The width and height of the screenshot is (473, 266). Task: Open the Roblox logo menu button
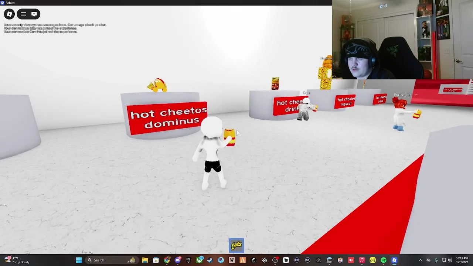(x=9, y=14)
